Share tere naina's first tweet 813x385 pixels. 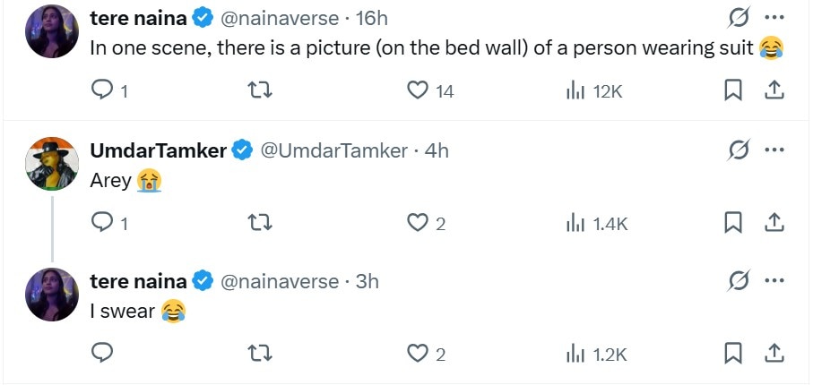click(x=774, y=90)
